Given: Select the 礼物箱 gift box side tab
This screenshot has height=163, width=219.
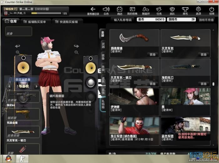Looking at the screenshot, I should [103, 105].
